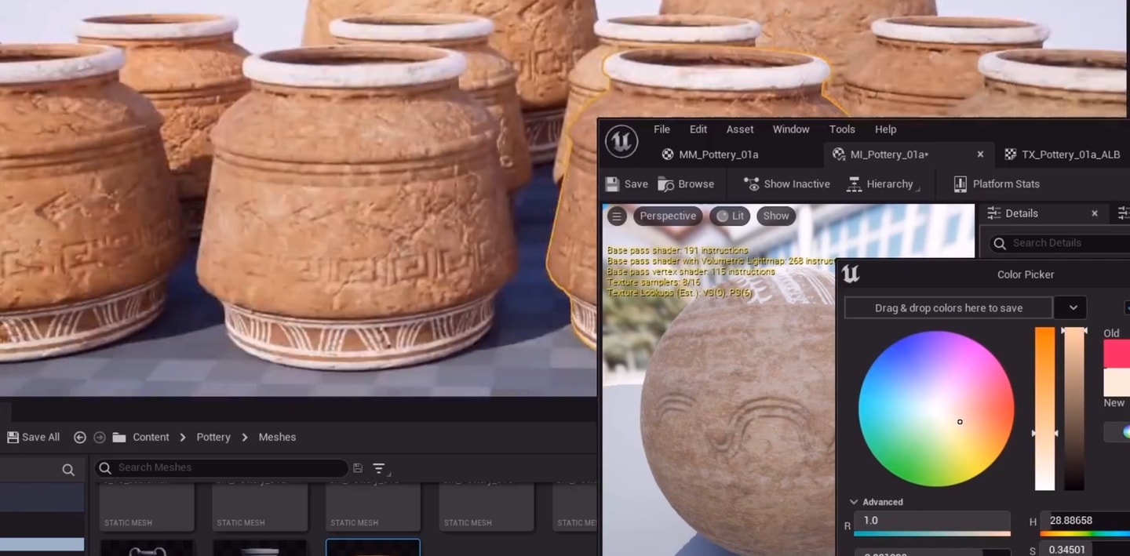Navigate to Pottery folder in breadcrumb
Image resolution: width=1130 pixels, height=556 pixels.
tap(213, 438)
